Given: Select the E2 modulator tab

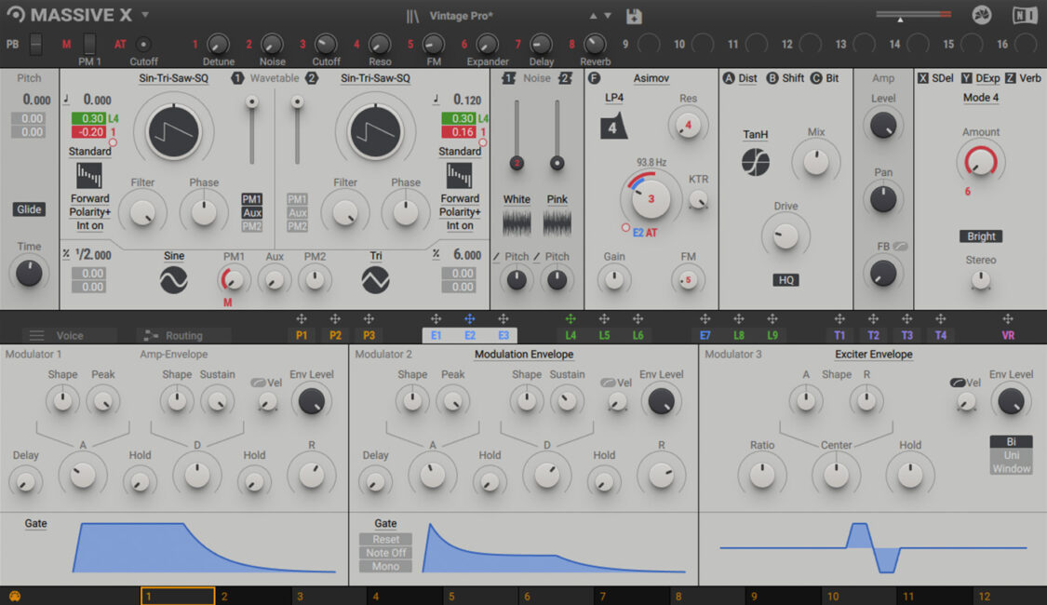Looking at the screenshot, I should (x=470, y=336).
